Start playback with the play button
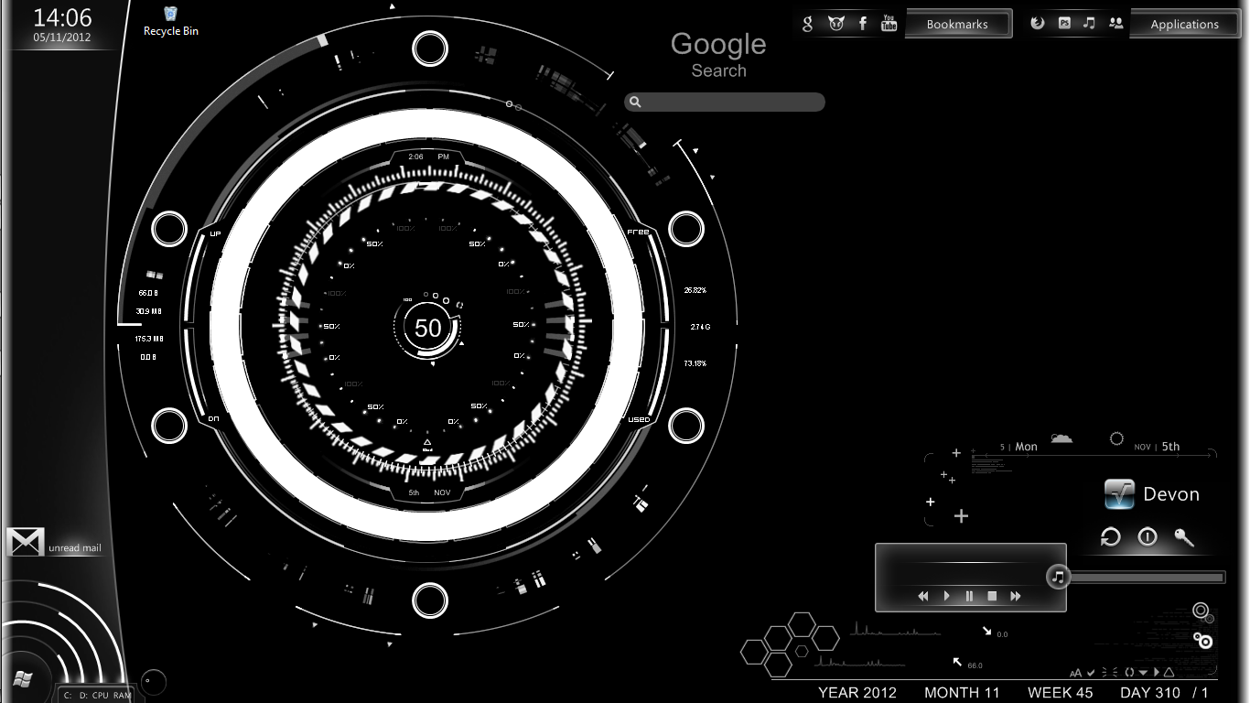This screenshot has width=1250, height=703. [x=946, y=596]
